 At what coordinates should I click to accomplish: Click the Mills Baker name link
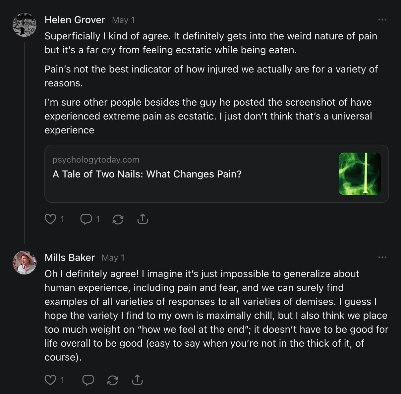tap(70, 258)
